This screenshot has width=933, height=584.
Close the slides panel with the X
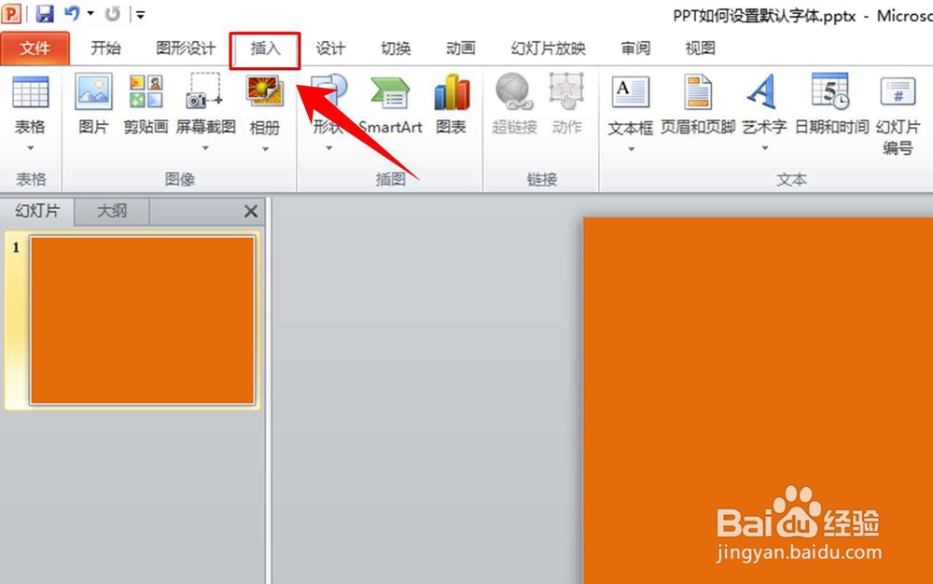pos(250,211)
